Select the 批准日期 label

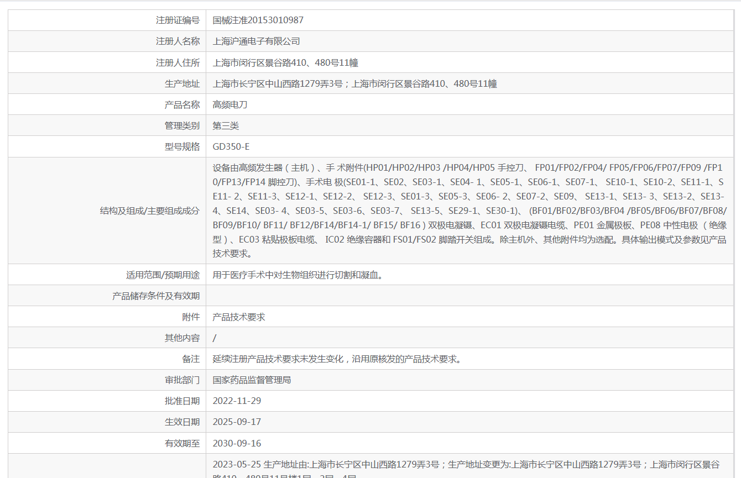182,401
